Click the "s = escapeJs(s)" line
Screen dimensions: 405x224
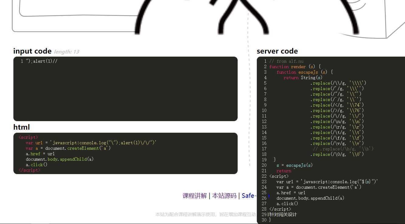click(x=295, y=165)
